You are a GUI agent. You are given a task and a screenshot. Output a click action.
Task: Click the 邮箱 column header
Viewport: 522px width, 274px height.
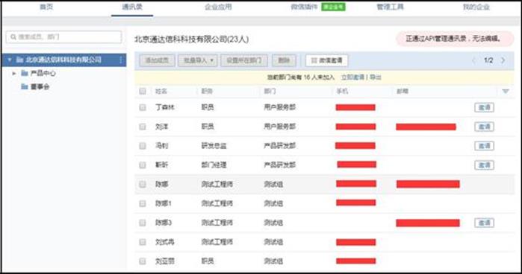coord(403,91)
